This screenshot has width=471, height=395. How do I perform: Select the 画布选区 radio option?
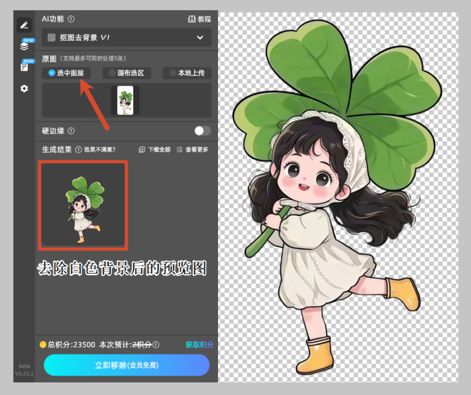point(127,73)
